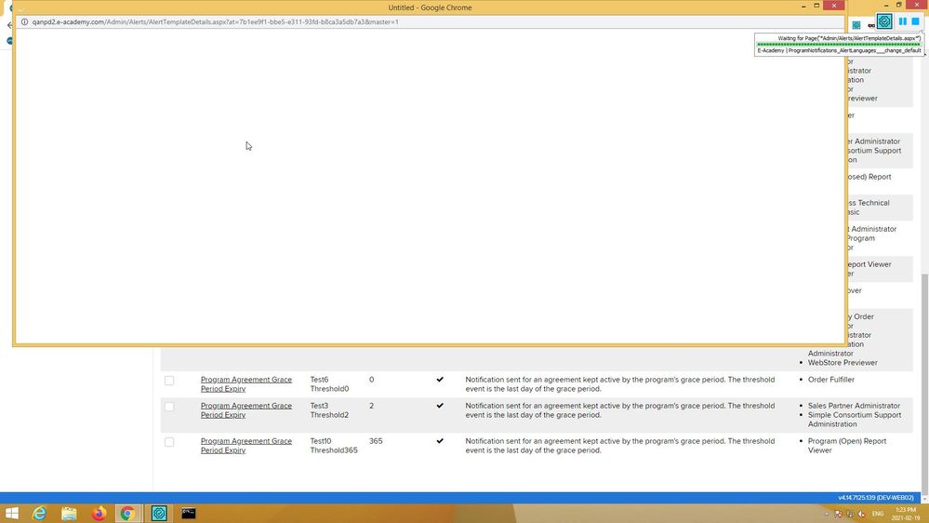Open File Explorer from the taskbar

pyautogui.click(x=69, y=513)
